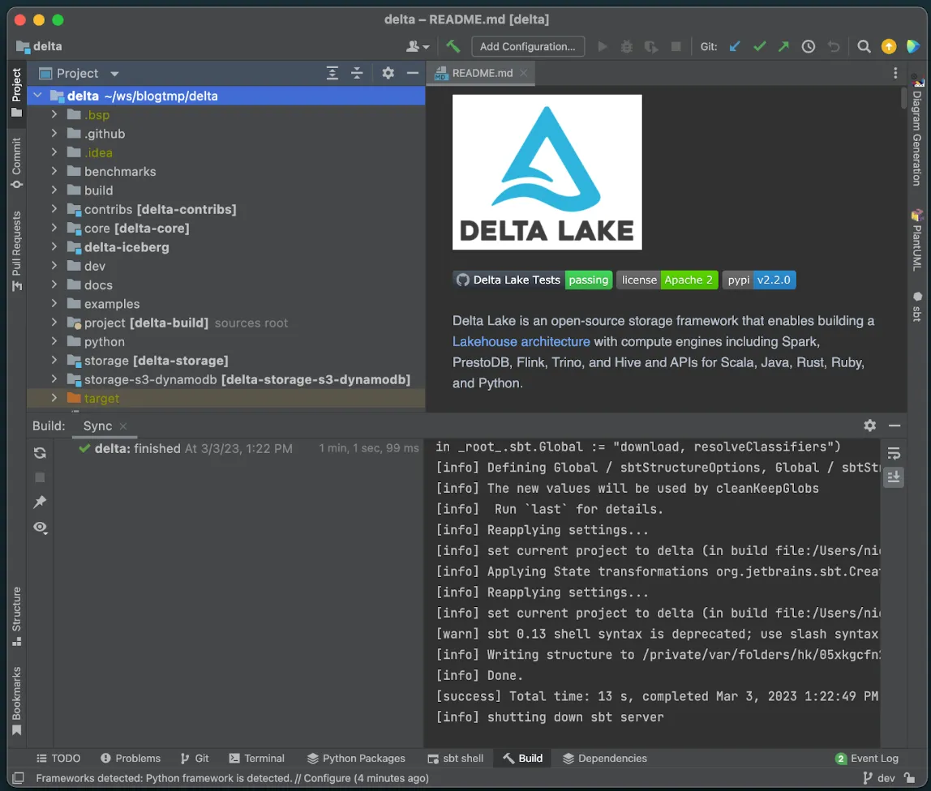Push changes with Git push arrow
The height and width of the screenshot is (791, 931).
(x=783, y=46)
